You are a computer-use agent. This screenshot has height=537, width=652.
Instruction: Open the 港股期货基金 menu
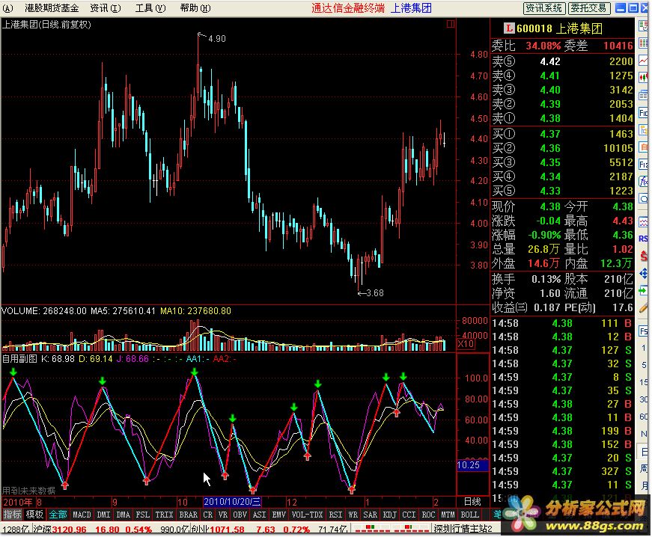pos(52,8)
